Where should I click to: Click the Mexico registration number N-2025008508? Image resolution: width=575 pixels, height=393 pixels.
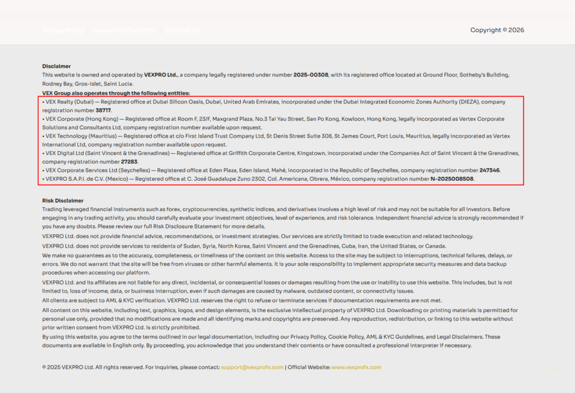[x=452, y=179]
